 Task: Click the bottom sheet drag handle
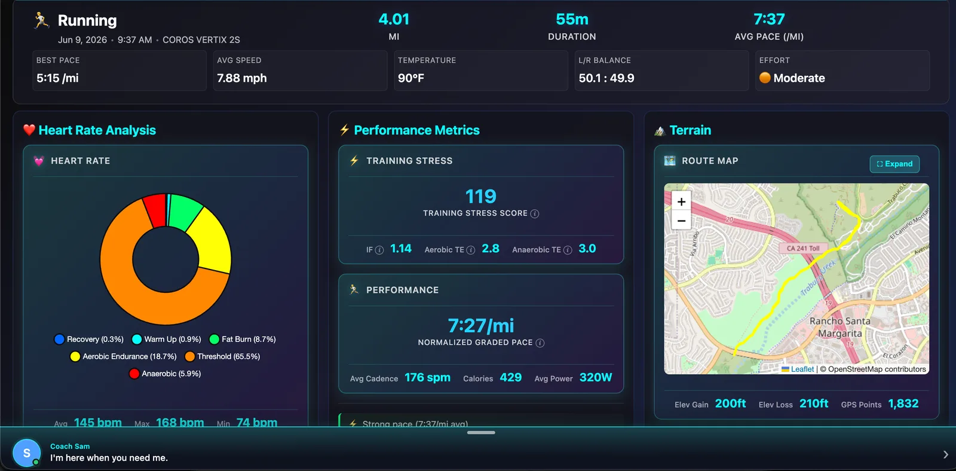481,432
